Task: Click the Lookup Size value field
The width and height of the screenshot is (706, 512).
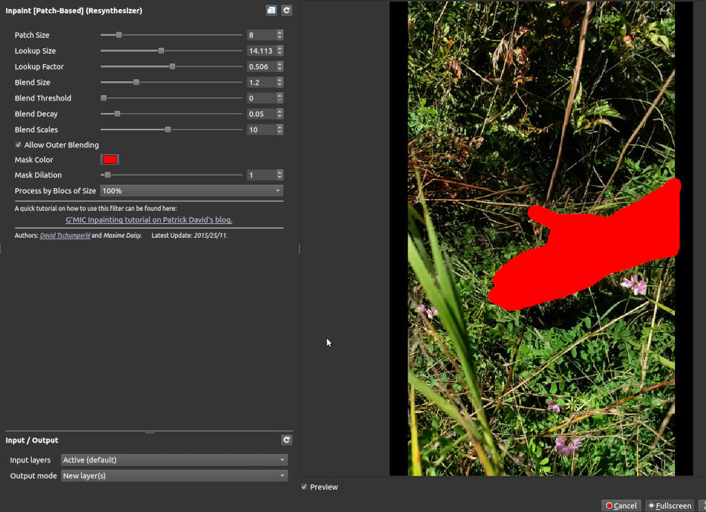Action: [x=261, y=51]
